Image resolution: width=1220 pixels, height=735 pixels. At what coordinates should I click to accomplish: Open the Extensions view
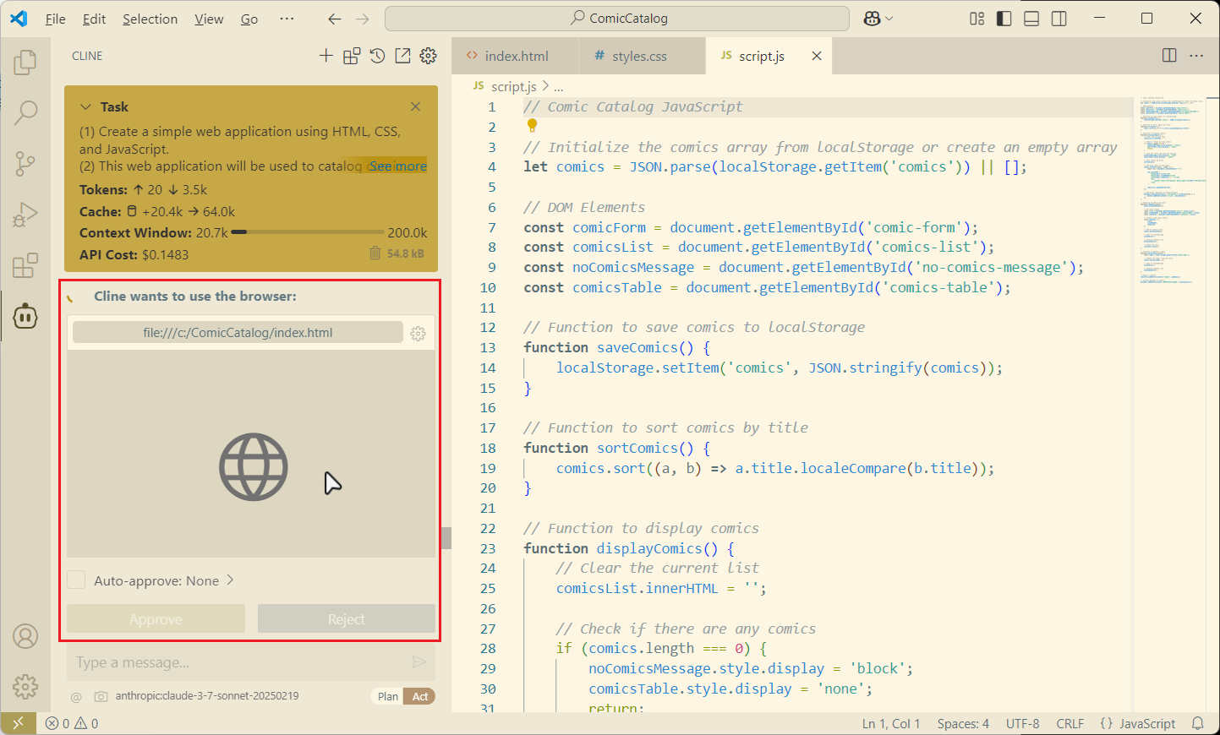(25, 265)
